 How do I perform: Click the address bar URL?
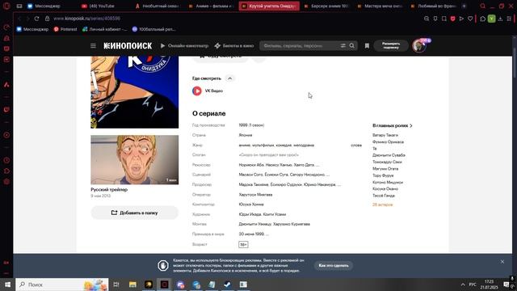pyautogui.click(x=86, y=19)
